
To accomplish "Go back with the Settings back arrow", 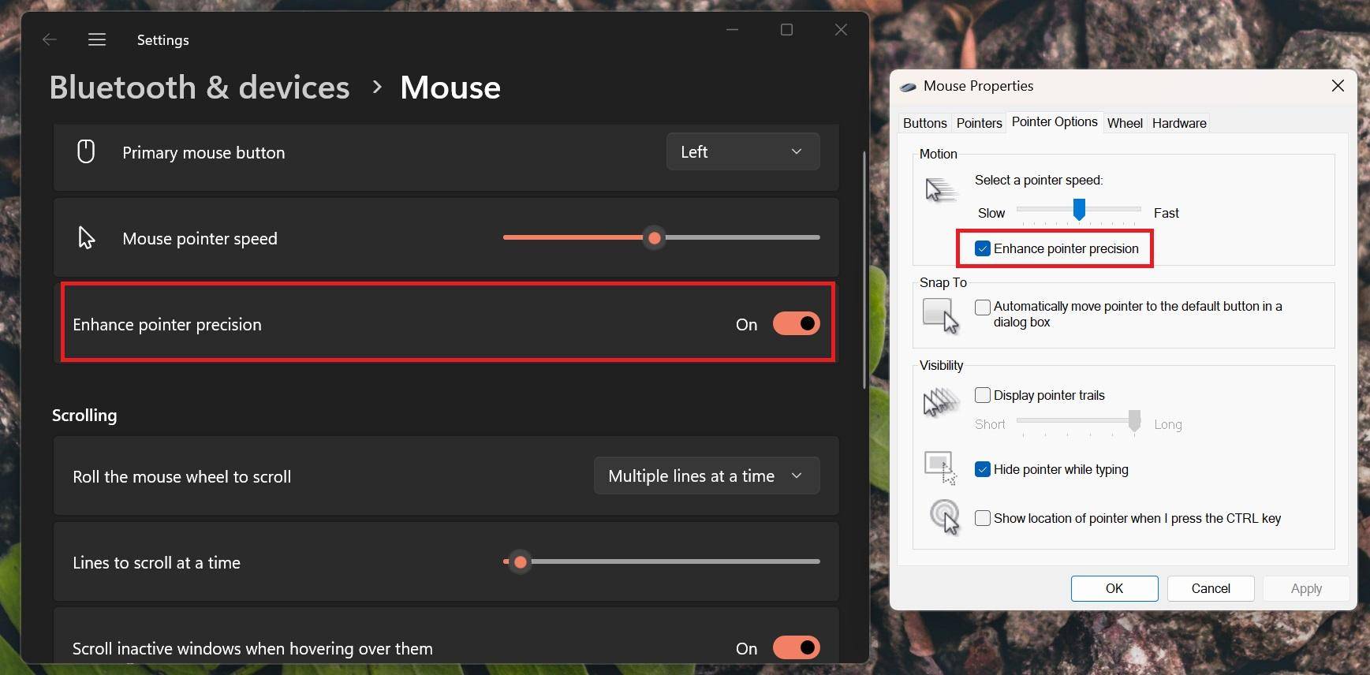I will click(x=50, y=39).
